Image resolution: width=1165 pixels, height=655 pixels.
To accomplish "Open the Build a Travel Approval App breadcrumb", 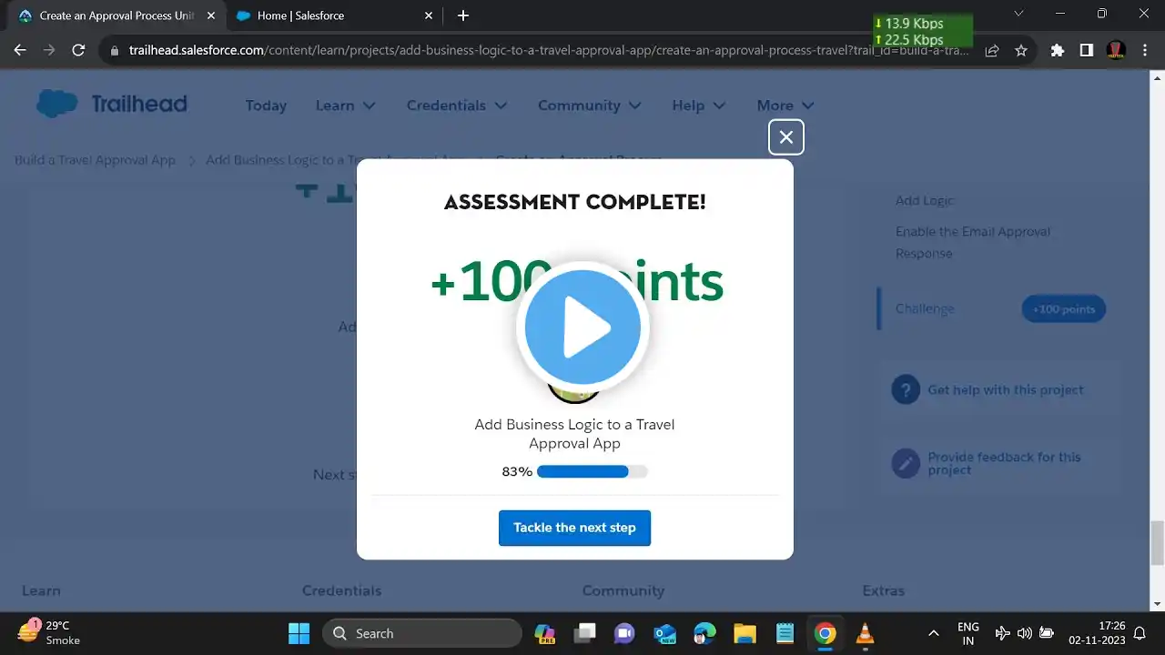I will point(95,160).
